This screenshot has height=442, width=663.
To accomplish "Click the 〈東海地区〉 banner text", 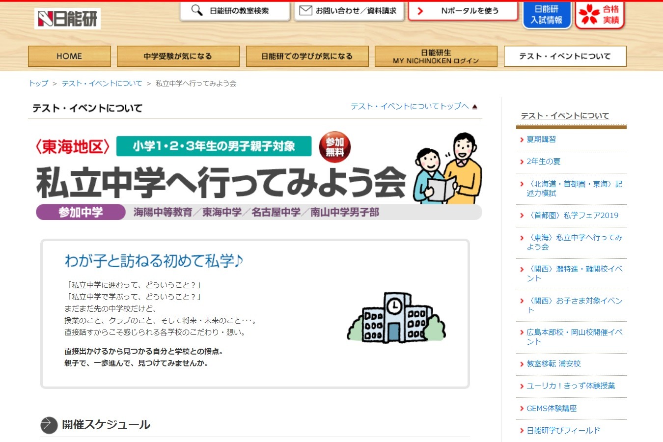I will point(72,146).
